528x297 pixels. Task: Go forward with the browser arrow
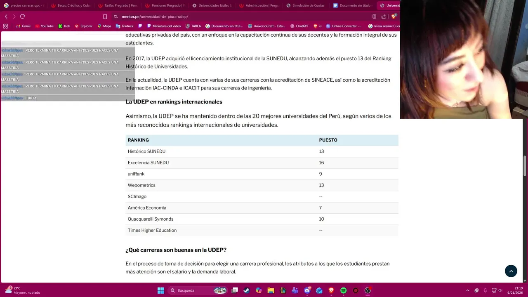click(14, 16)
